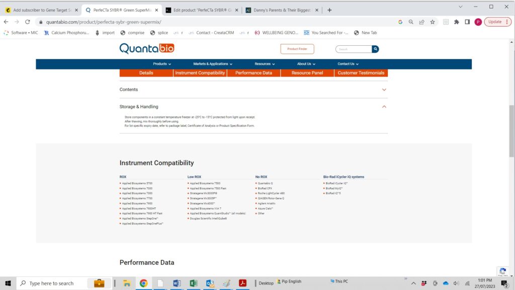Viewport: 515px width, 290px height.
Task: Select the Performance Data orange tab
Action: click(253, 73)
